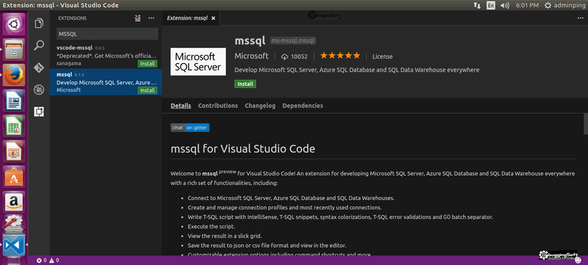
Task: Launch LibreOffice Impress from the dock
Action: point(14,151)
